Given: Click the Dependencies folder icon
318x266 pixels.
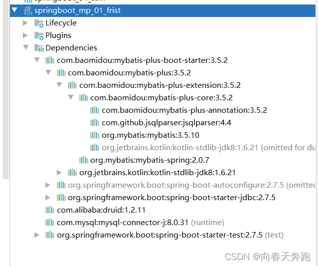Looking at the screenshot, I should click(39, 48).
